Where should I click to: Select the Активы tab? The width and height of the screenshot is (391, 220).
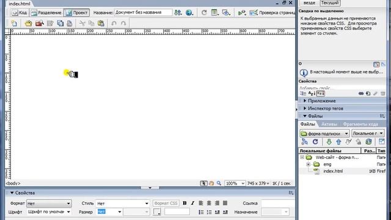329,124
